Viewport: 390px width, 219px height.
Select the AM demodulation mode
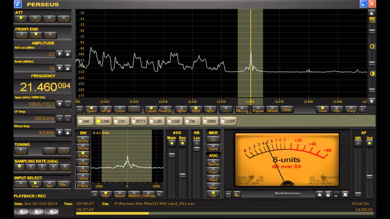click(x=86, y=121)
